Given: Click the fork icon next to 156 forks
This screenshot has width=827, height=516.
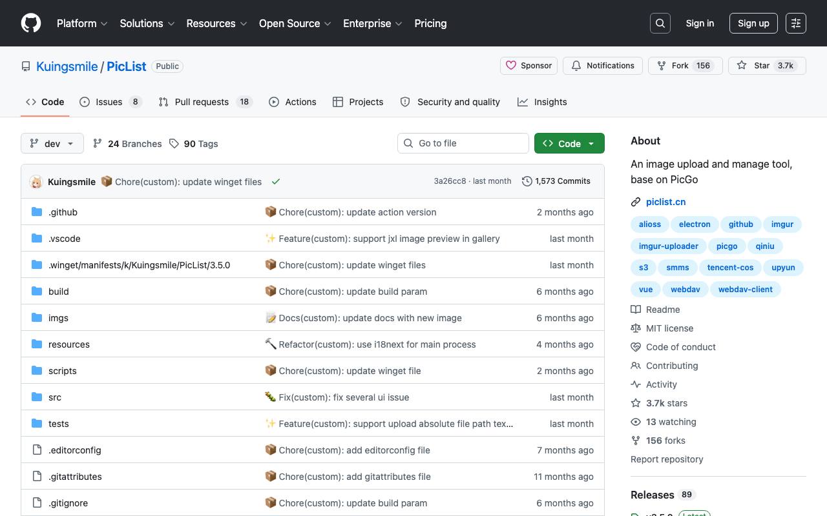Looking at the screenshot, I should (x=636, y=441).
